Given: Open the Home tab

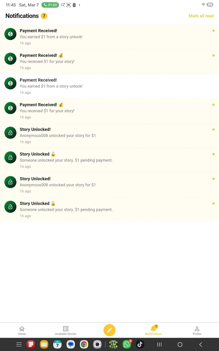Looking at the screenshot, I should pos(22,330).
